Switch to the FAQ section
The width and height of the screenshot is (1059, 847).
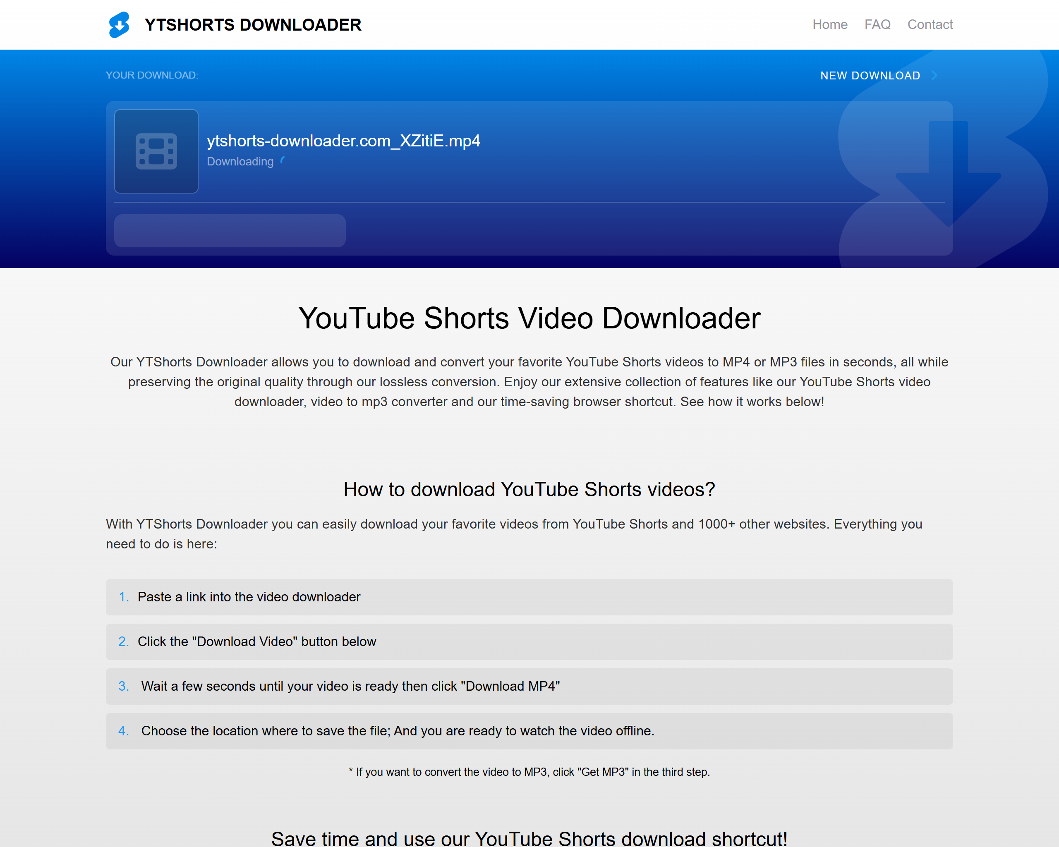[x=877, y=24]
